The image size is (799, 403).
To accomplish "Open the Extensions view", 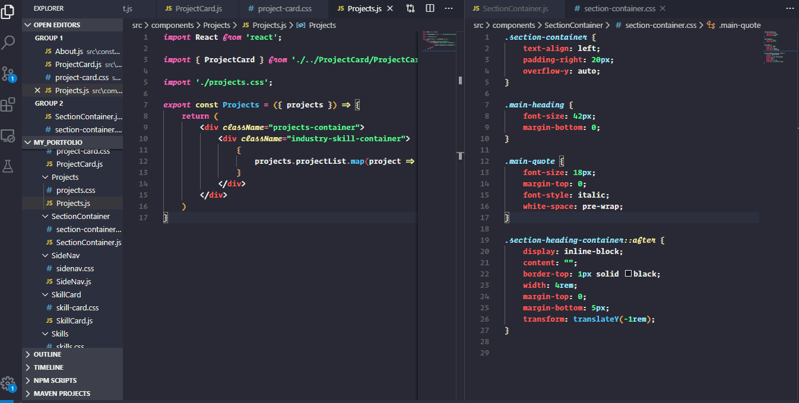I will 8,104.
